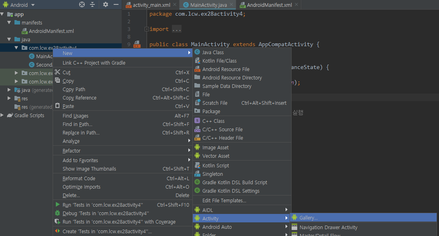Collapse the app module node

pos(2,14)
